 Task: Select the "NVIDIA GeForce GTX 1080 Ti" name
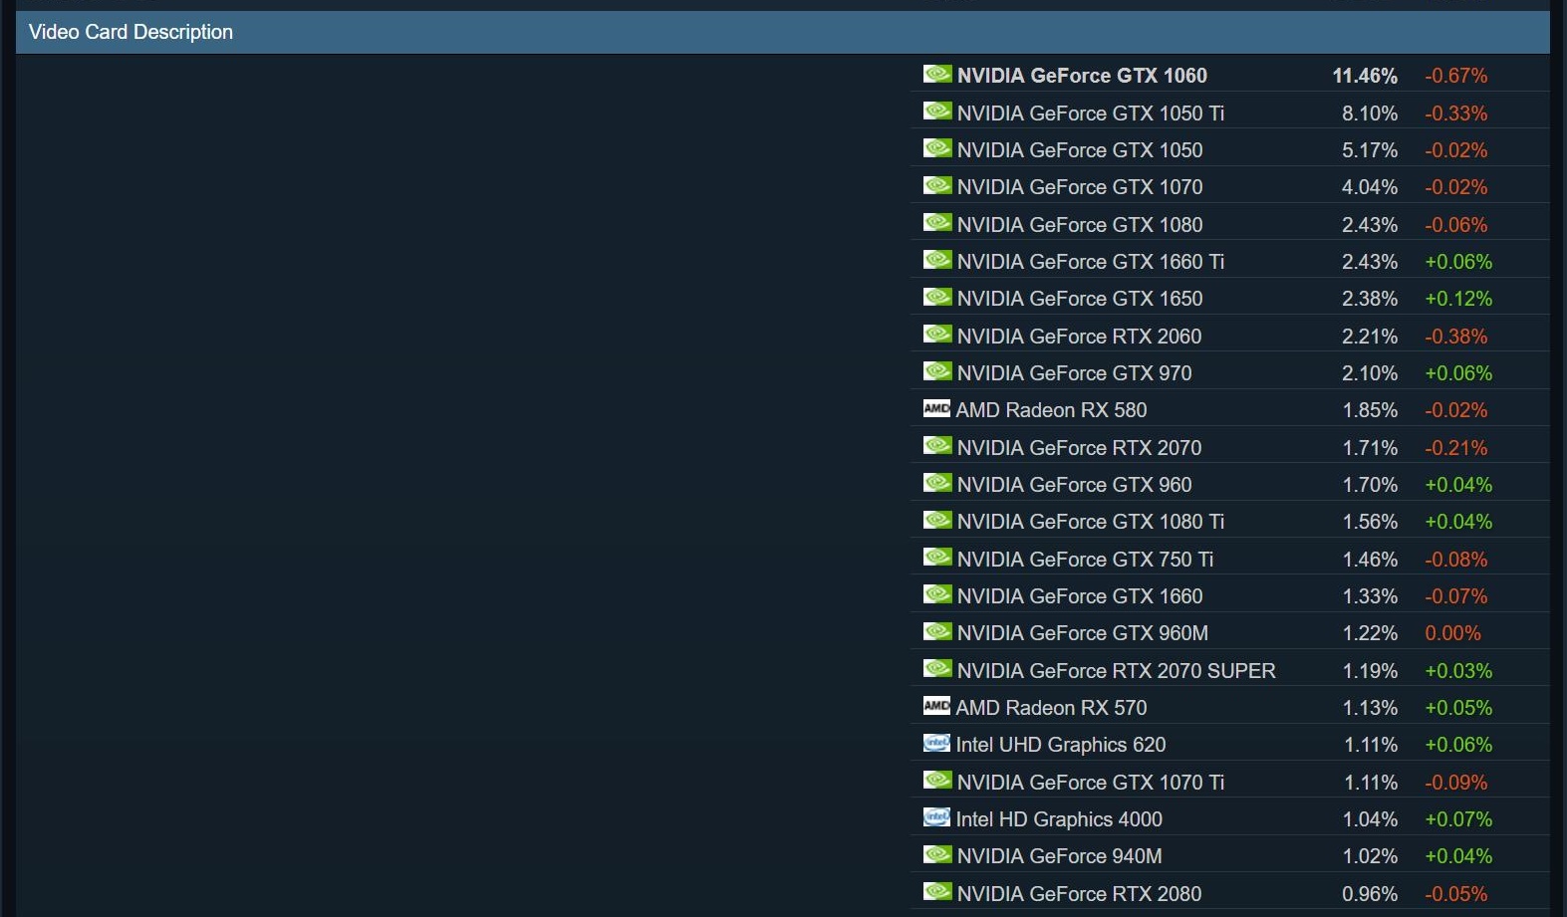[x=1091, y=522]
